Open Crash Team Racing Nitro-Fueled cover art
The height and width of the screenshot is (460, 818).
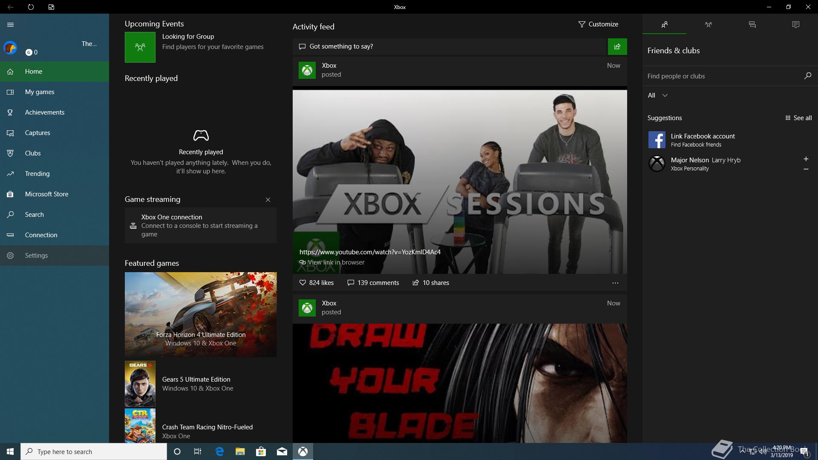[140, 426]
